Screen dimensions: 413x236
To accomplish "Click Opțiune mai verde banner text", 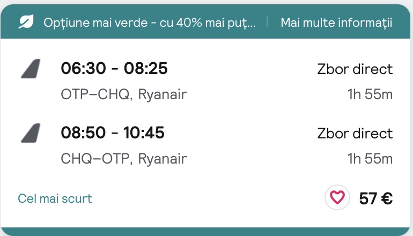I will tap(150, 23).
